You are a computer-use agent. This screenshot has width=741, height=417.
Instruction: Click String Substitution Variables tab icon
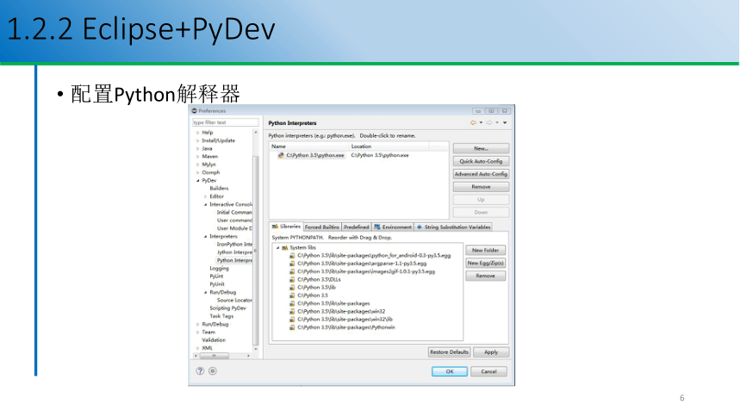click(419, 227)
